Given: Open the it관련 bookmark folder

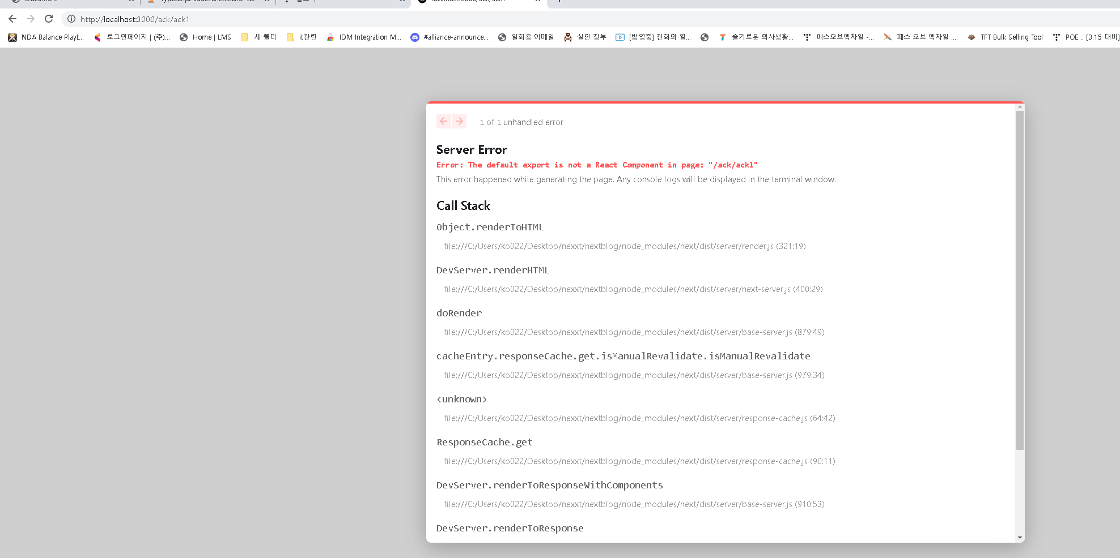Looking at the screenshot, I should [x=302, y=37].
